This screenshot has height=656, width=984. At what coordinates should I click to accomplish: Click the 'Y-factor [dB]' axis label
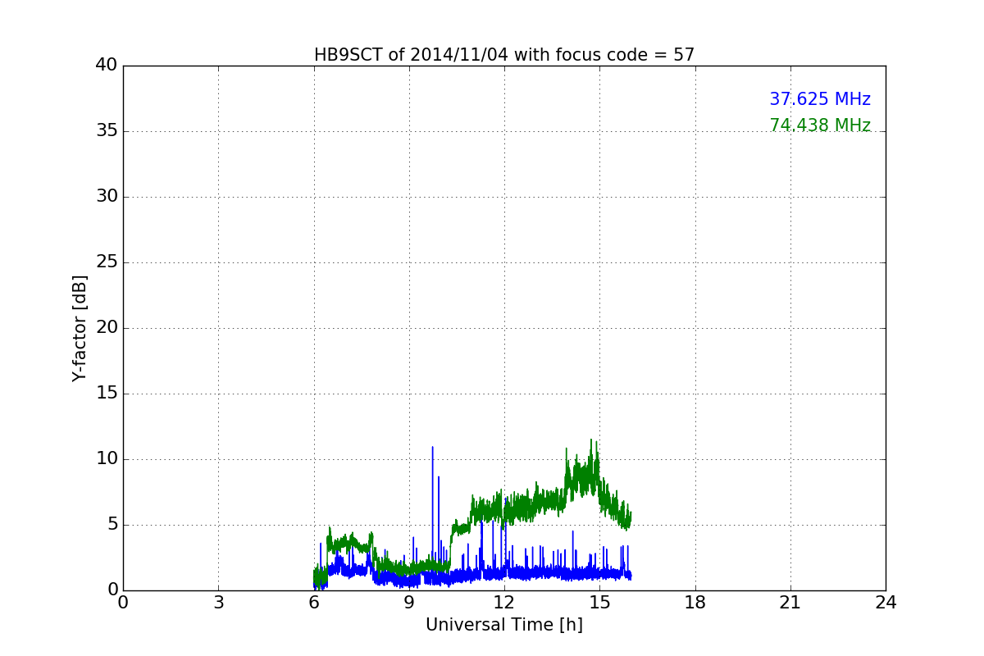[x=80, y=328]
